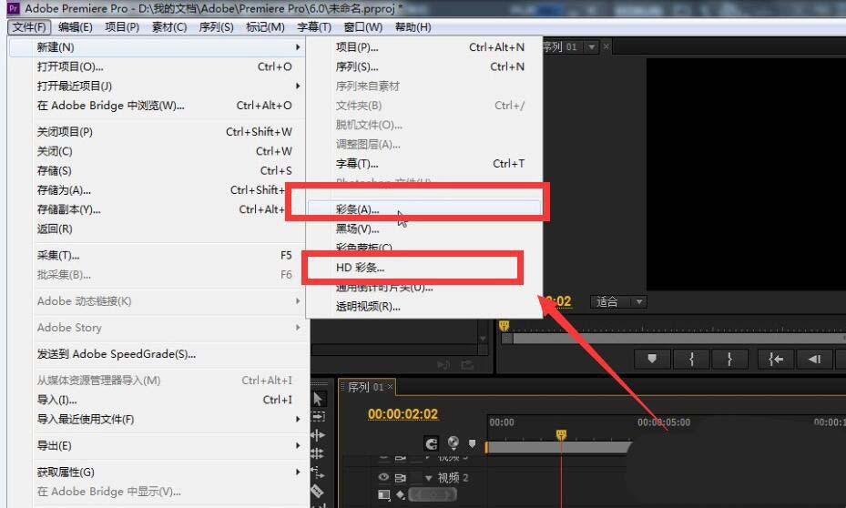This screenshot has height=508, width=846.
Task: Choose 彩条(A)... from the New submenu
Action: (x=424, y=209)
